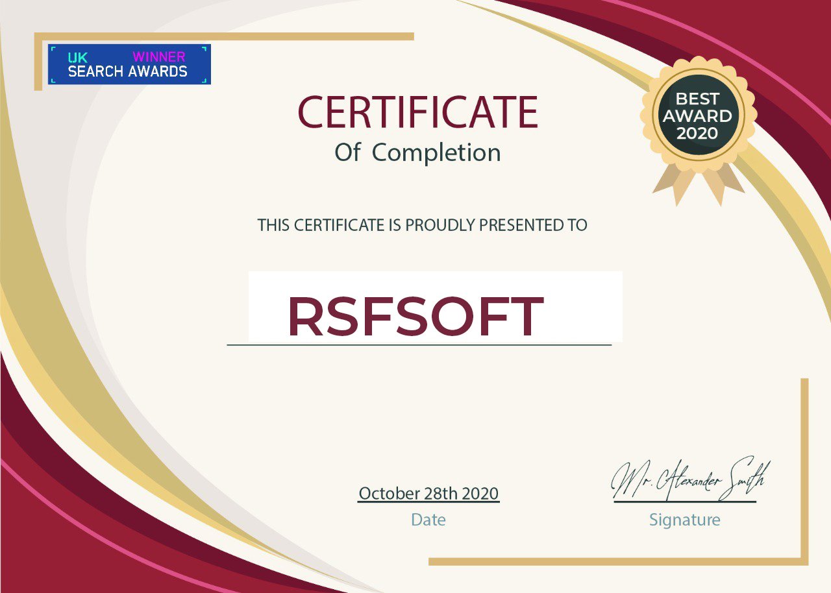Screen dimensions: 831x593
Task: Click the SEARCH AWARDS text in logo
Action: point(128,72)
